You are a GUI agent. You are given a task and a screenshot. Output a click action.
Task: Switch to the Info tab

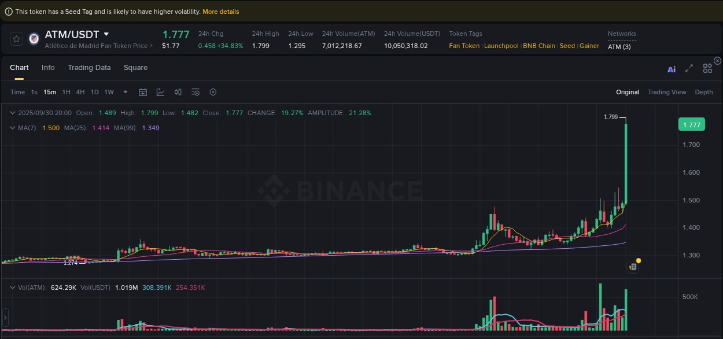point(48,68)
